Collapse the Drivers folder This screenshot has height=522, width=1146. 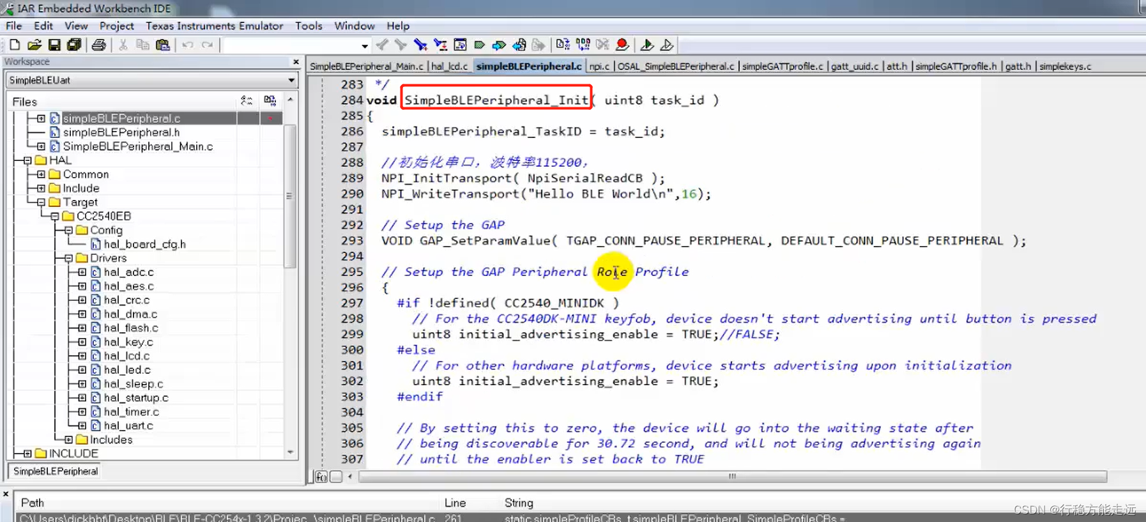coord(68,259)
